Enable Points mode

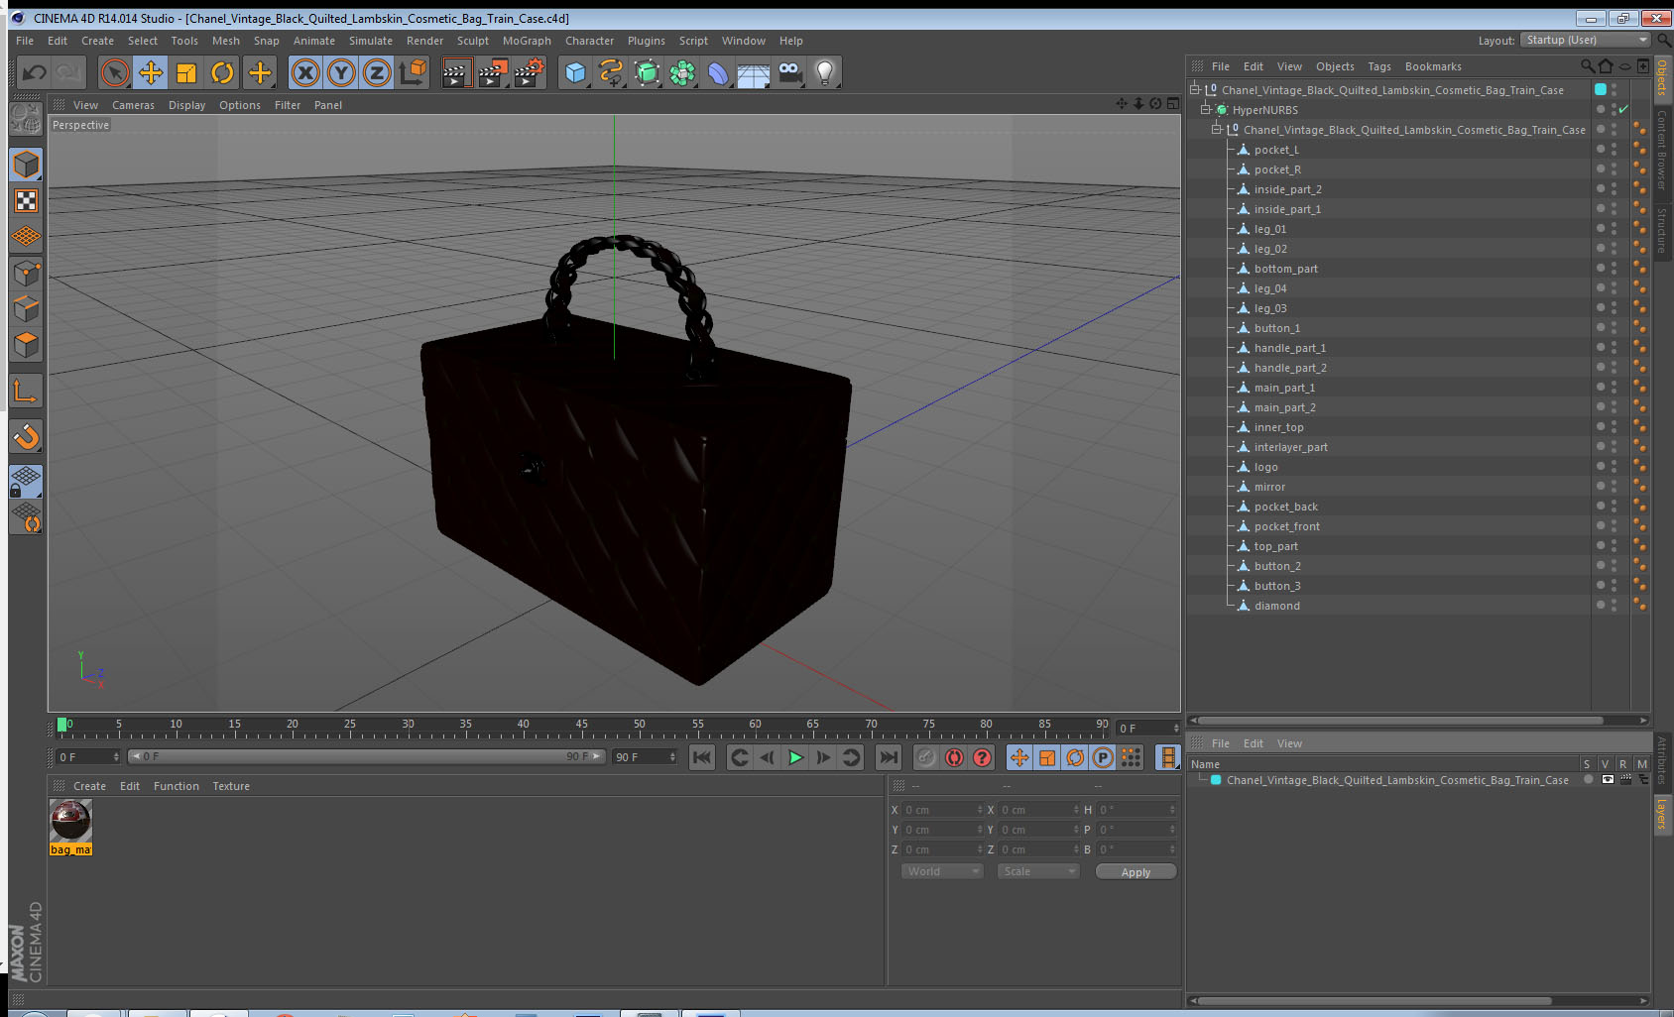point(26,273)
